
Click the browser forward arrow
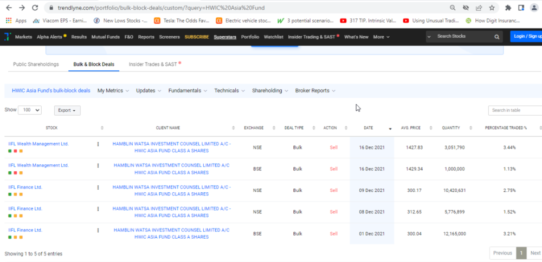(x=22, y=7)
